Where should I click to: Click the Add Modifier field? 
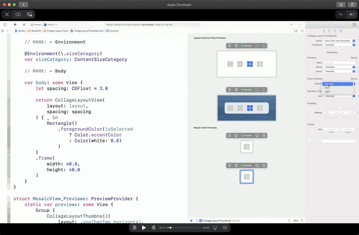tap(332, 141)
